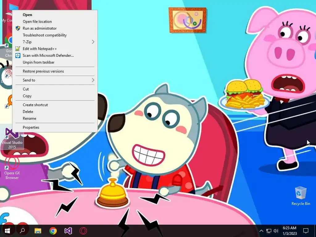Choose Edit with Notepad++

[x=55, y=49]
